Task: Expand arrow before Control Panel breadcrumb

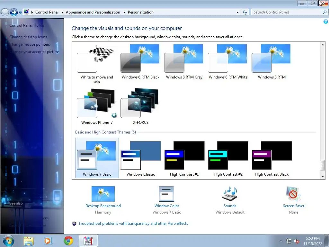Action: point(32,13)
